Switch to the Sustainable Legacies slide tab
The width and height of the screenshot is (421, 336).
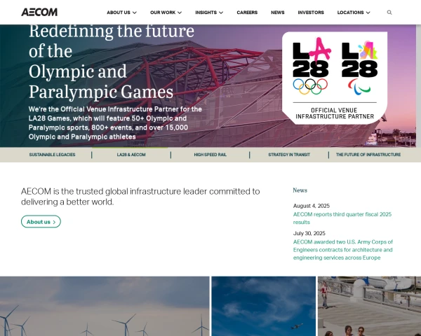click(52, 155)
